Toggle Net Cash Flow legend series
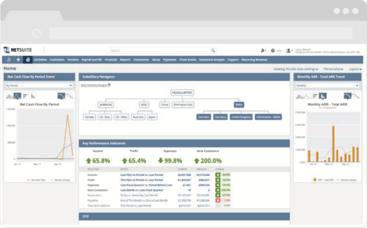The width and height of the screenshot is (367, 228). (x=36, y=180)
